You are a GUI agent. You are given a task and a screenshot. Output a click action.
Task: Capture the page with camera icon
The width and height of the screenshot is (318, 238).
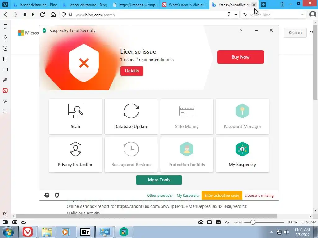(x=201, y=222)
